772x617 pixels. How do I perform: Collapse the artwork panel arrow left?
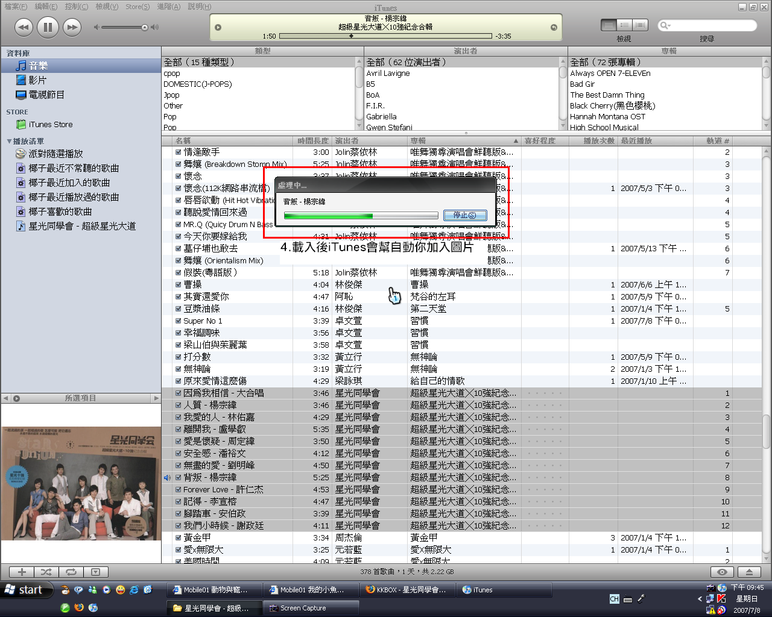click(x=6, y=398)
